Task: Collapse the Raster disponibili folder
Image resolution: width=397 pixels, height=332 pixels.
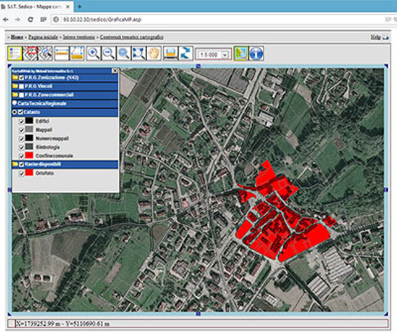Action: [14, 165]
